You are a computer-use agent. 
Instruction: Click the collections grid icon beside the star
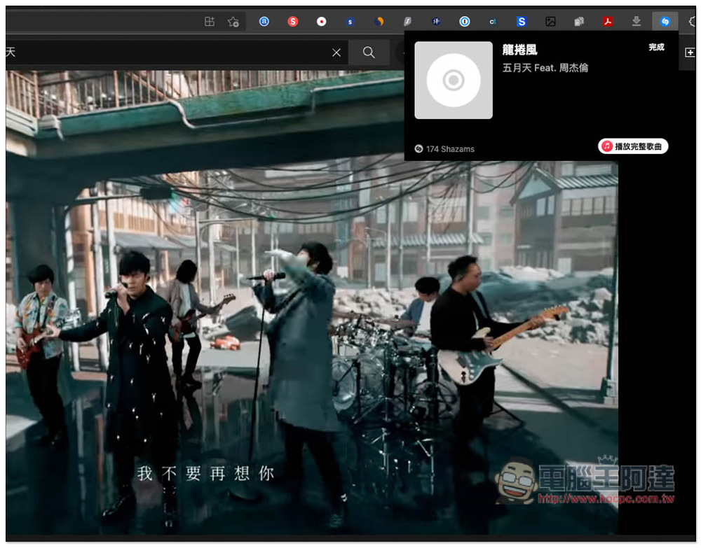209,22
